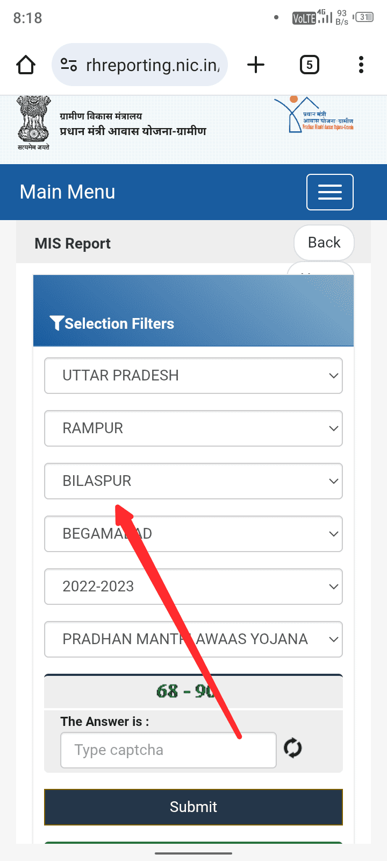387x861 pixels.
Task: Open the PRADHAN MANTRI AWAAS YOJANA dropdown
Action: pyautogui.click(x=193, y=639)
